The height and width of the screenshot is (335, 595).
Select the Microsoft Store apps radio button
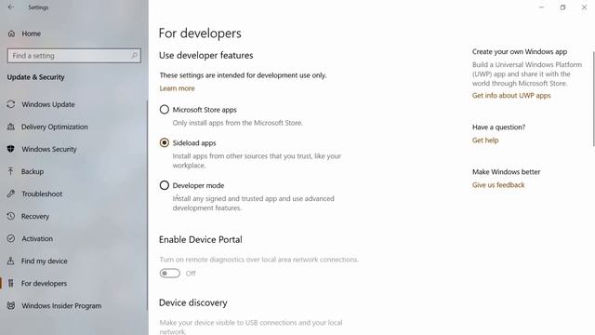pos(165,110)
